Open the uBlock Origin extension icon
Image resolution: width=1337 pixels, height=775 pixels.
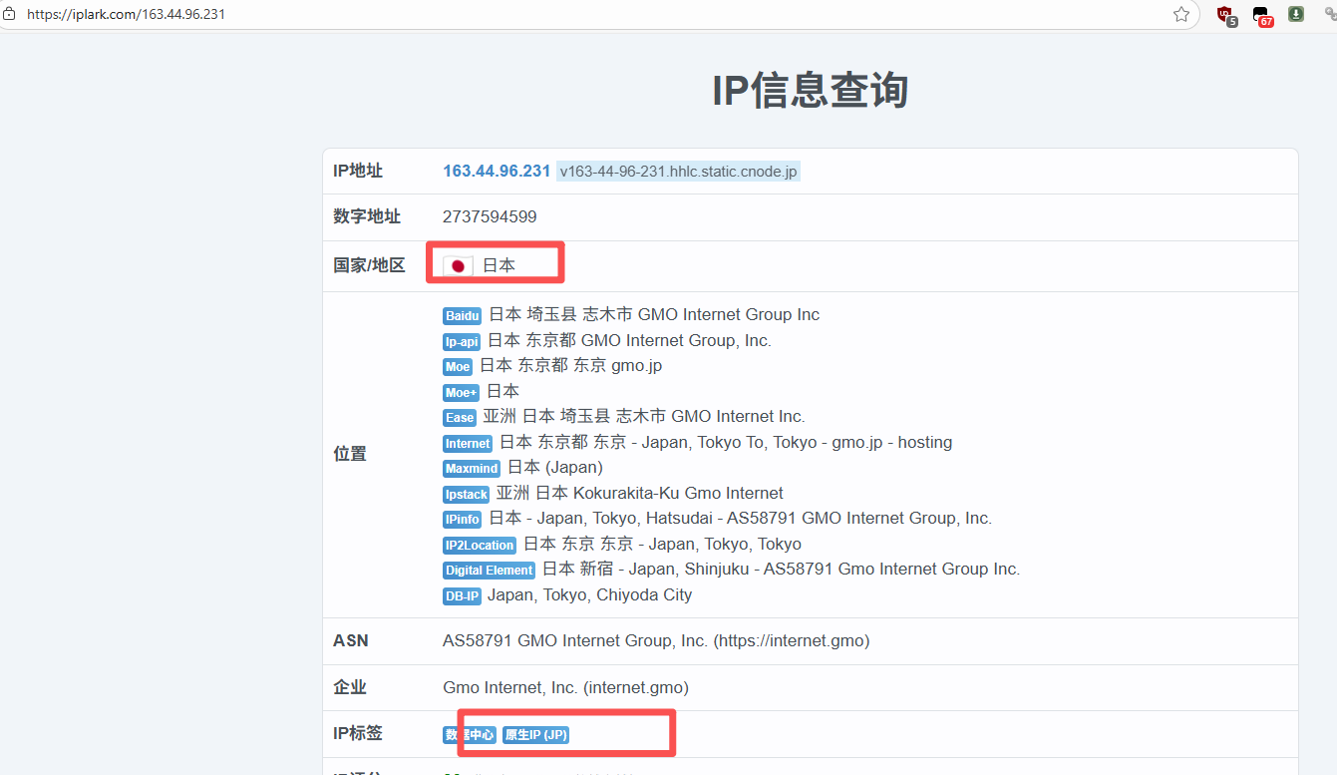pyautogui.click(x=1225, y=14)
